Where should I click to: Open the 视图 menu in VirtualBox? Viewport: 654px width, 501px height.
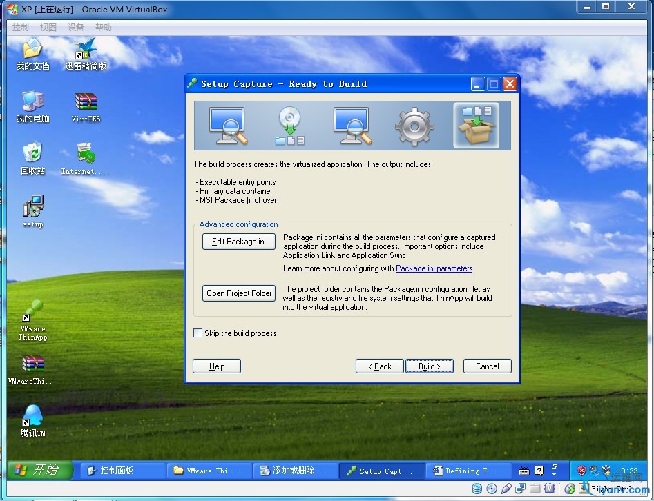pos(48,28)
